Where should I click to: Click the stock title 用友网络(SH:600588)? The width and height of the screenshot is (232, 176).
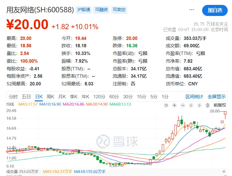point(40,10)
